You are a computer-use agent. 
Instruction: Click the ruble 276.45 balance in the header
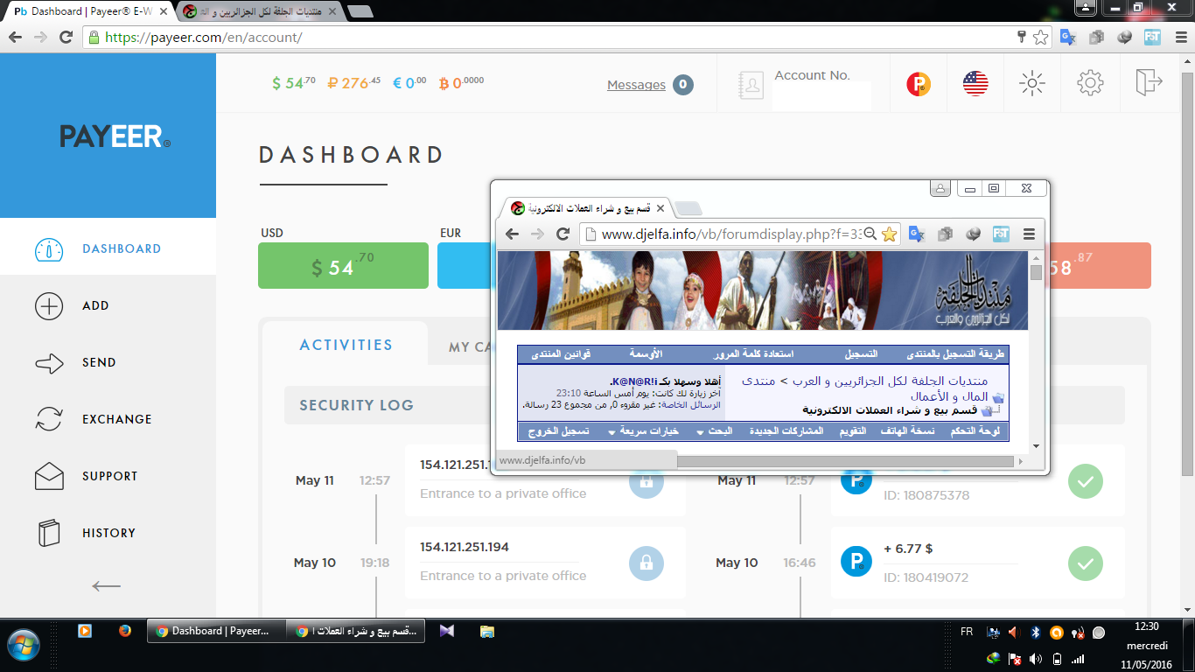[x=354, y=83]
